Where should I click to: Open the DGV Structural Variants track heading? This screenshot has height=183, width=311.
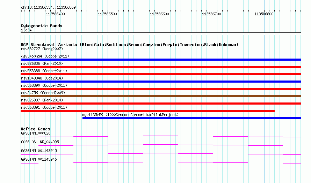[x=130, y=45]
